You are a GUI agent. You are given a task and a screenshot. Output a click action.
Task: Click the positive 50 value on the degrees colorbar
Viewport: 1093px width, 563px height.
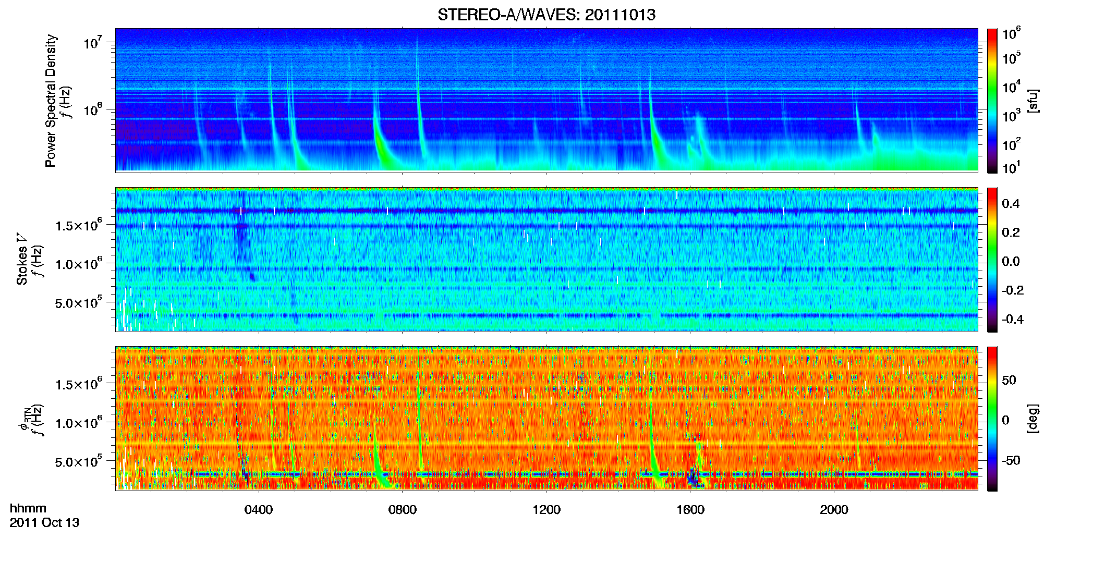[x=1009, y=380]
